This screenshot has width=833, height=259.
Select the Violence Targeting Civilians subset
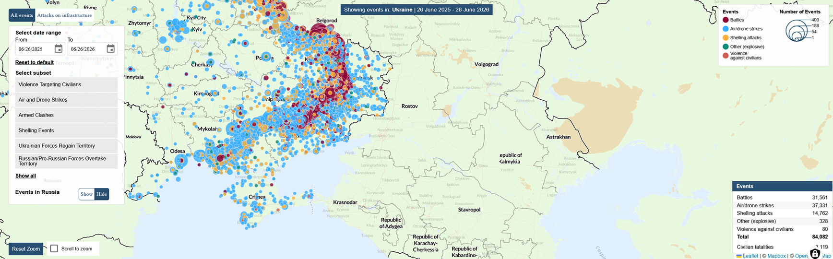66,84
